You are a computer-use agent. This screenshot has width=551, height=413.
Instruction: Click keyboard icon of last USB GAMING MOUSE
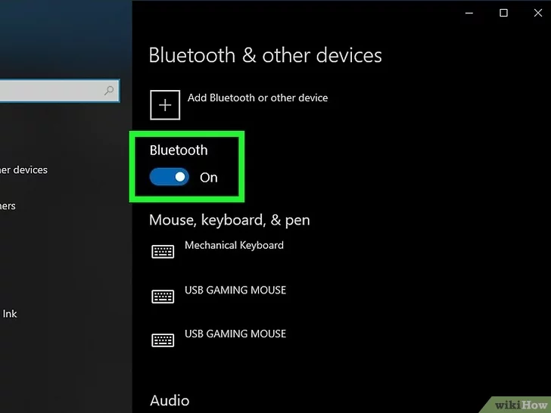[163, 340]
